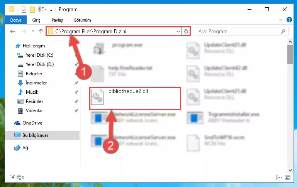Click the folder icon in the address bar

(51, 31)
